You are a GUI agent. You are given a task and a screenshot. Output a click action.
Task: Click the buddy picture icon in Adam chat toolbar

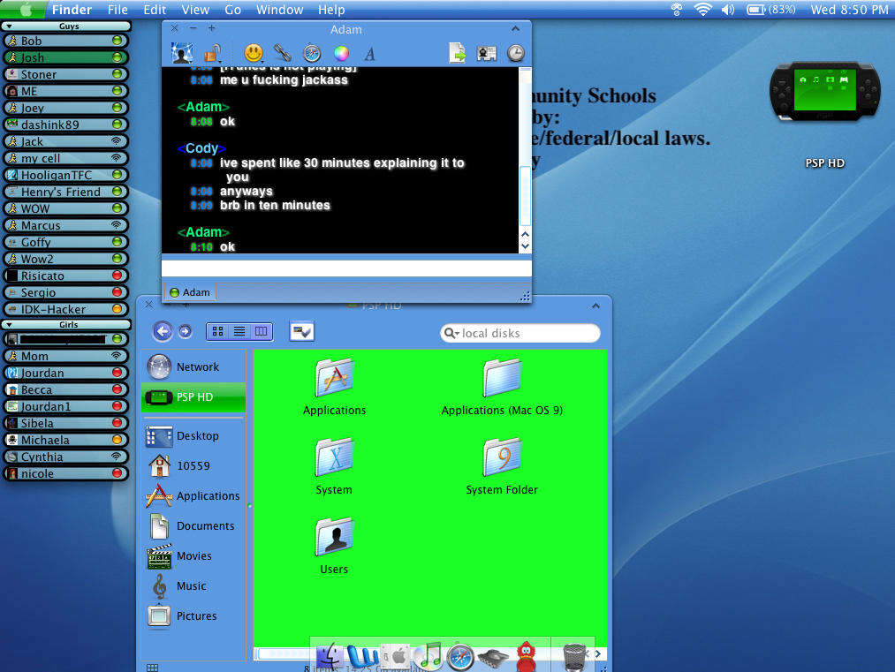click(181, 53)
